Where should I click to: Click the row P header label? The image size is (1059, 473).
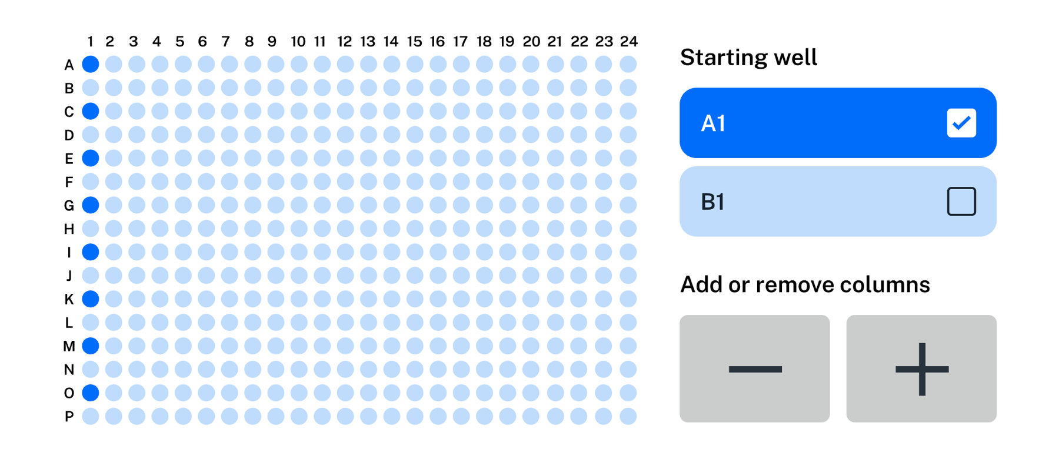pos(69,417)
